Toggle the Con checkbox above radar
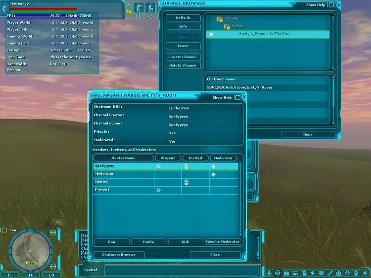 (x=4, y=230)
